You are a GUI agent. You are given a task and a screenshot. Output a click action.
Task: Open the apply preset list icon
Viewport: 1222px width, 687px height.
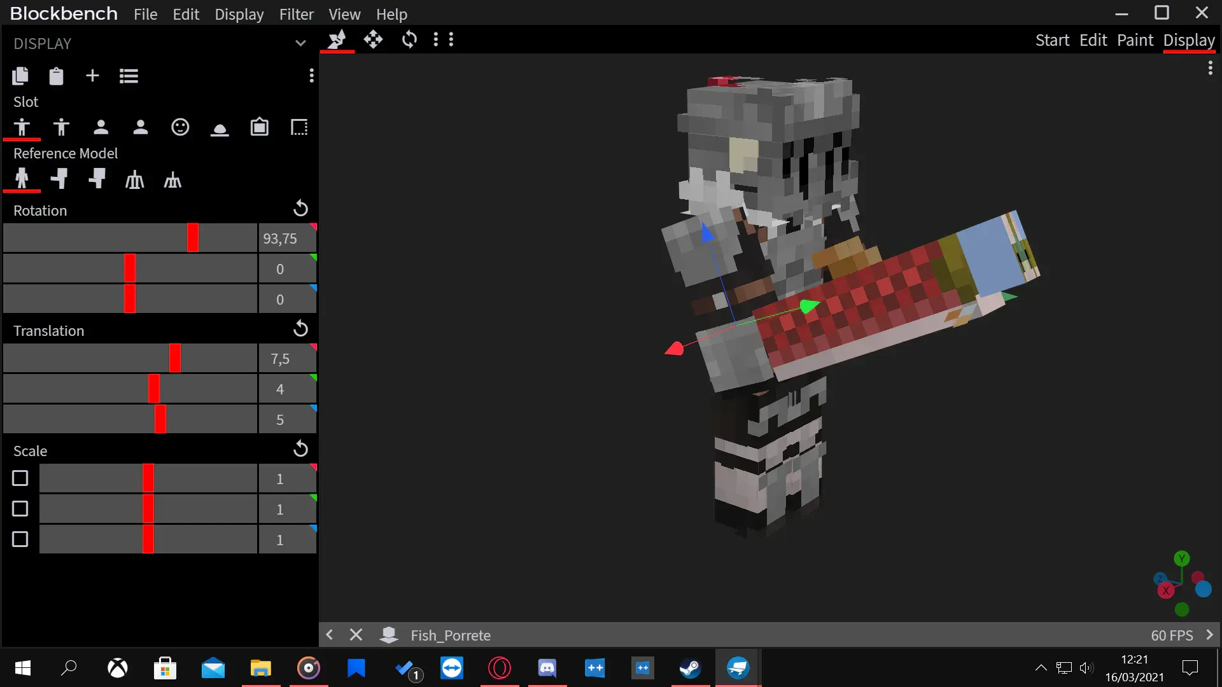click(x=129, y=76)
